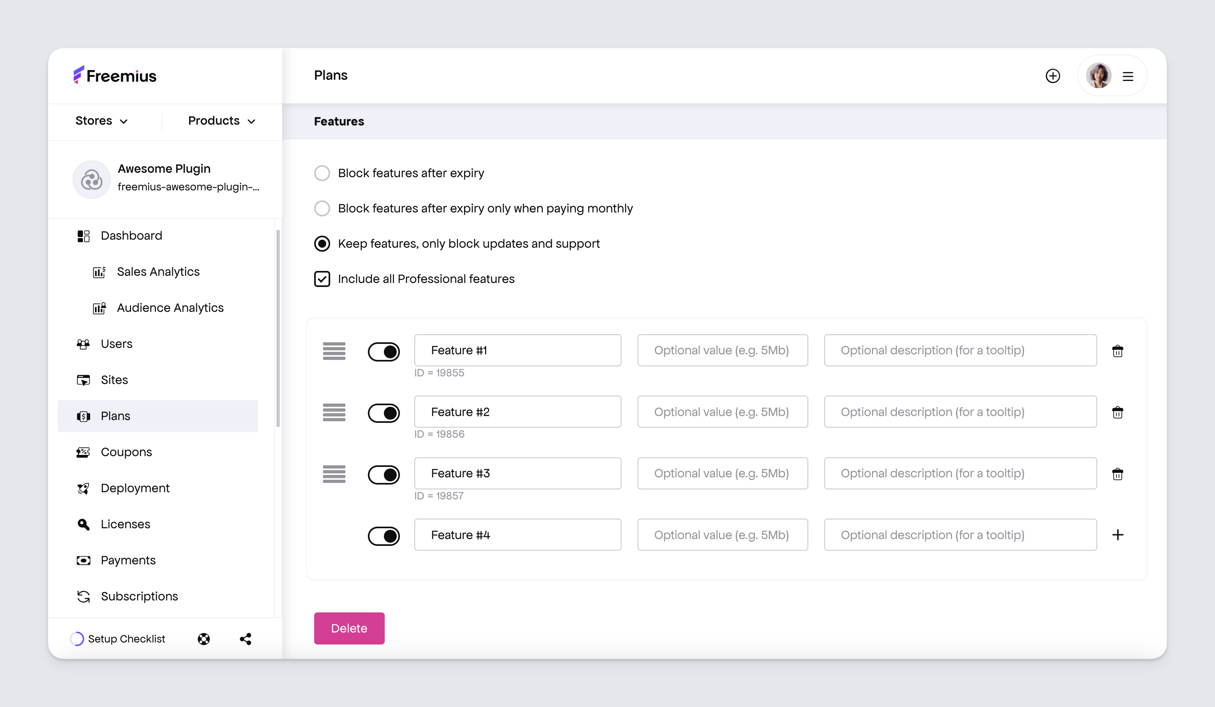The image size is (1215, 707).
Task: Open Sales Analytics menu item
Action: pos(157,272)
